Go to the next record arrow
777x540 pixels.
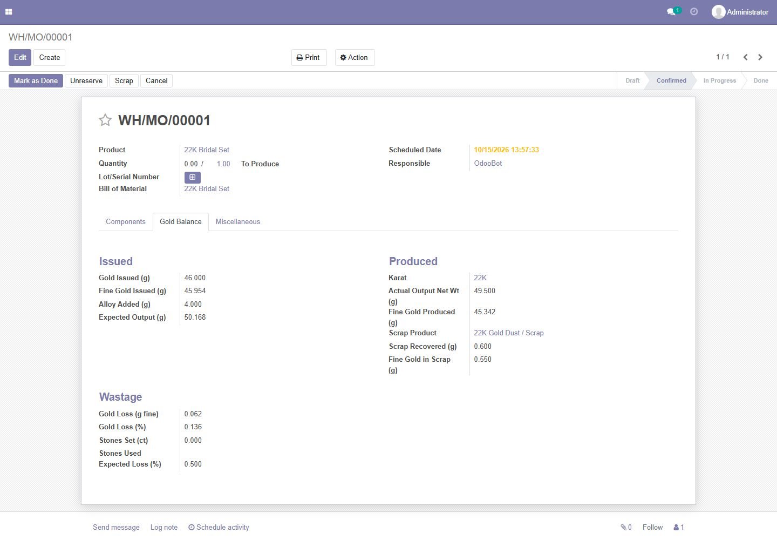[760, 57]
